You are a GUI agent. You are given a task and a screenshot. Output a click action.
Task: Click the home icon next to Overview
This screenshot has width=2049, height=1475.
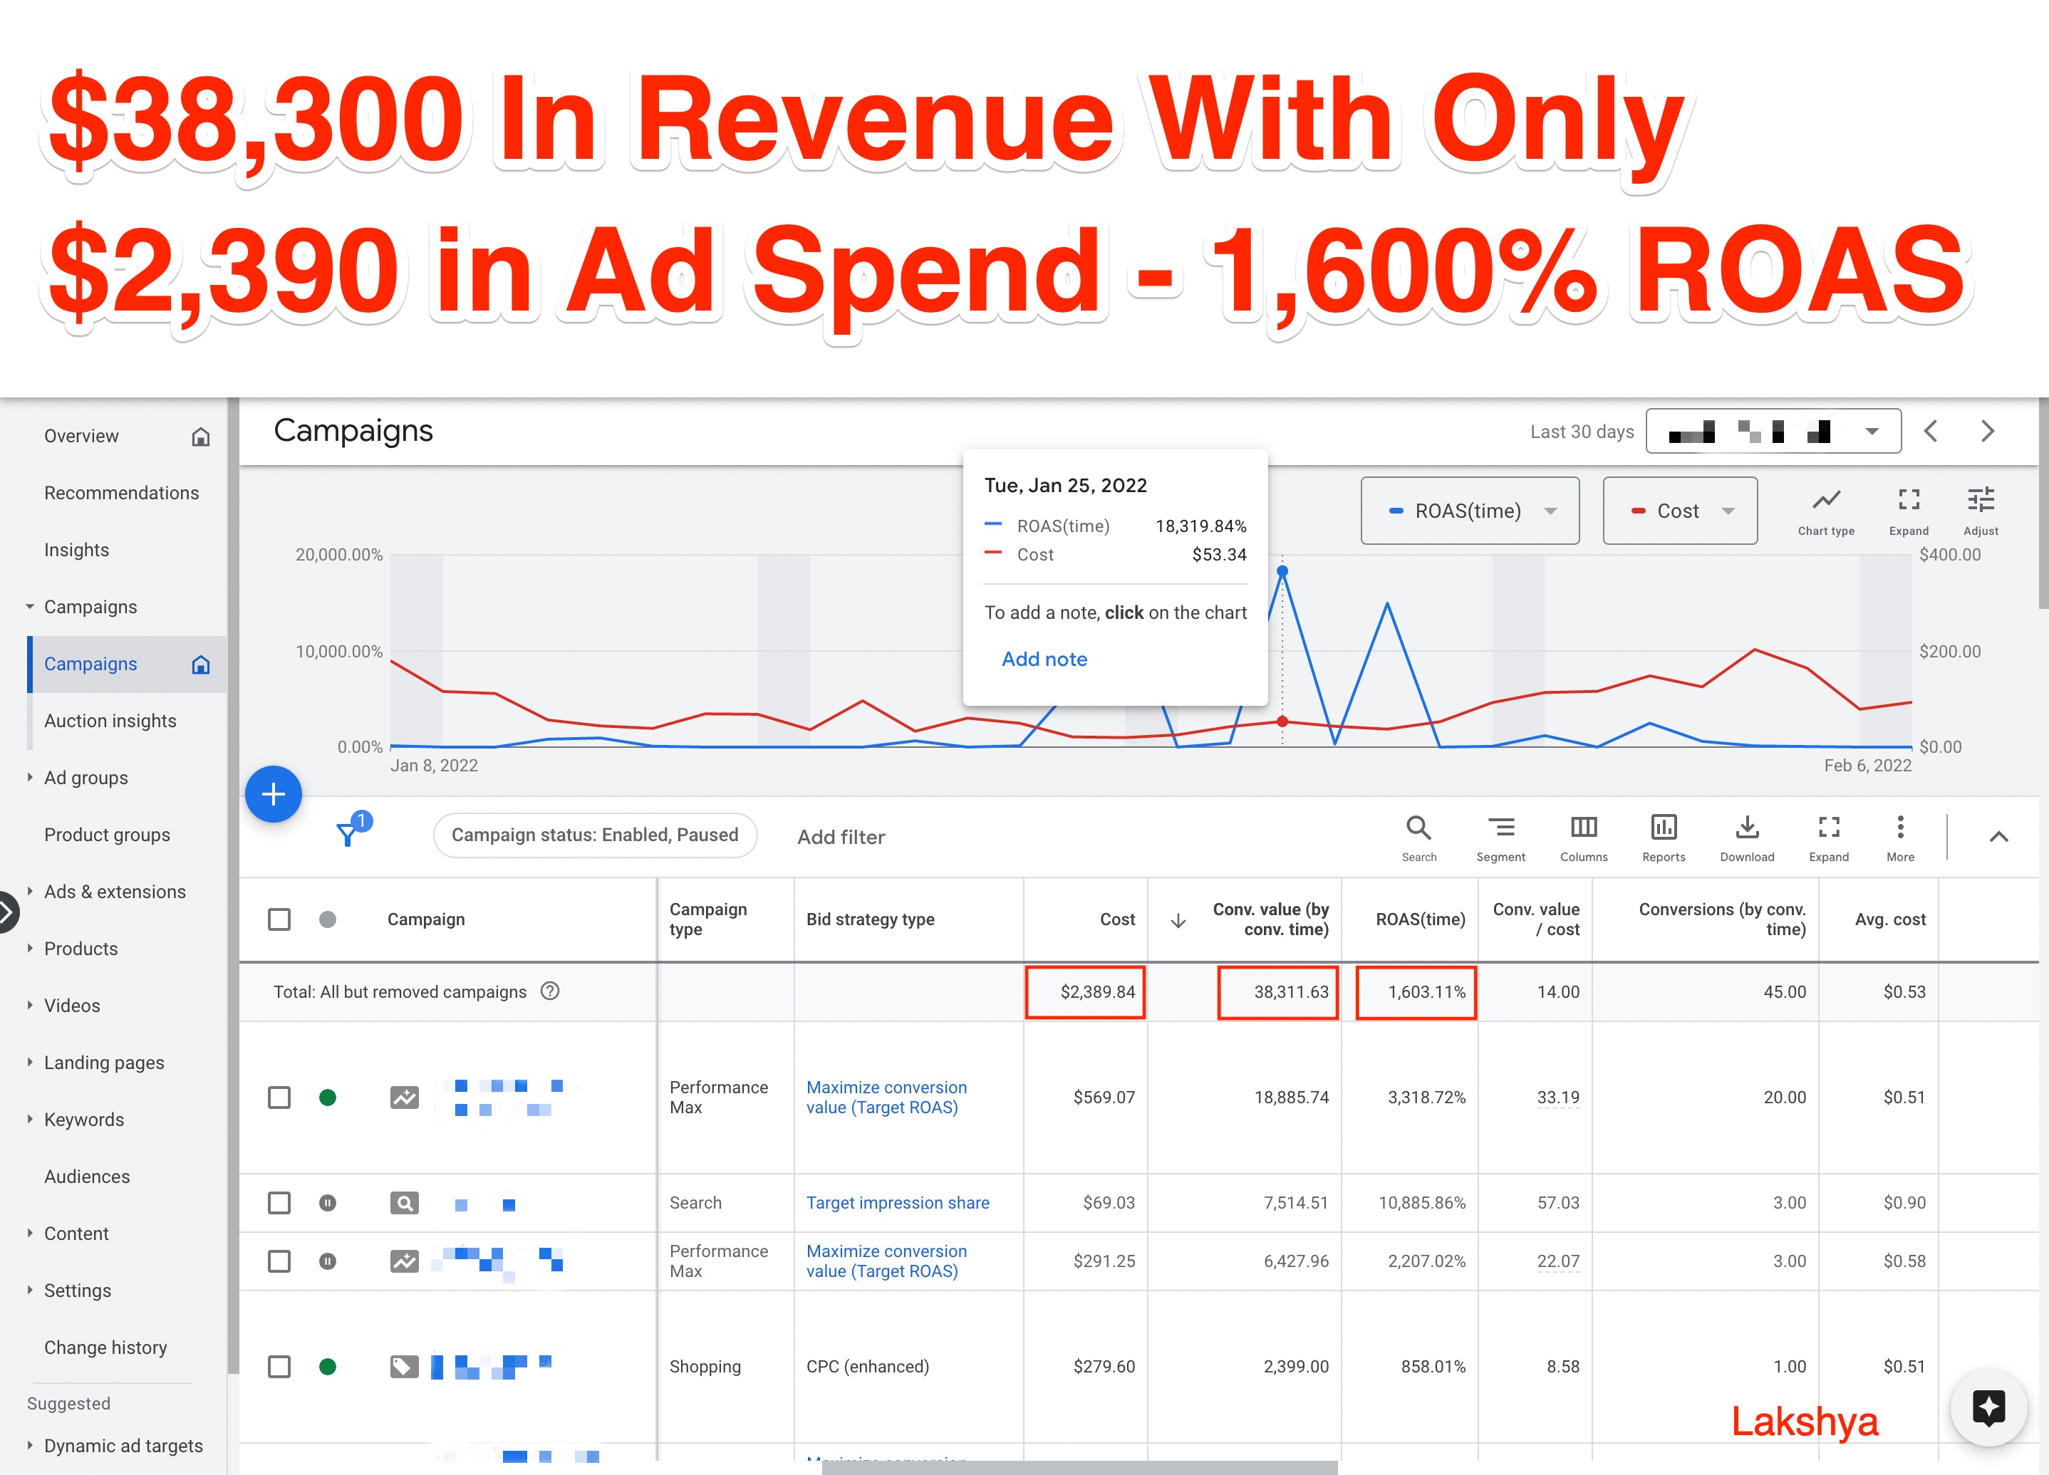click(201, 437)
